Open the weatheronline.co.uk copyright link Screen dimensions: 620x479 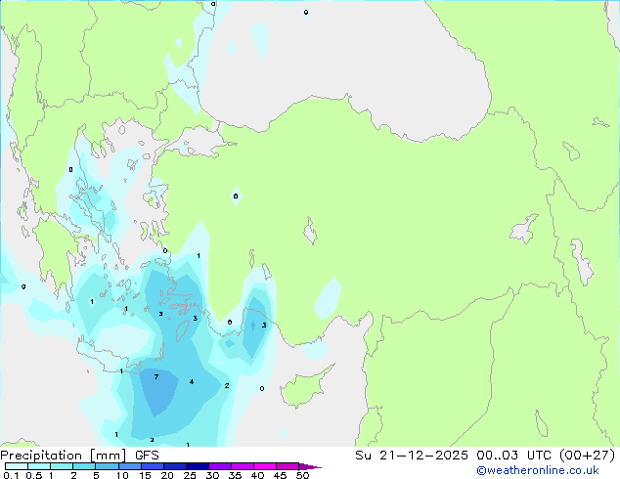(537, 470)
